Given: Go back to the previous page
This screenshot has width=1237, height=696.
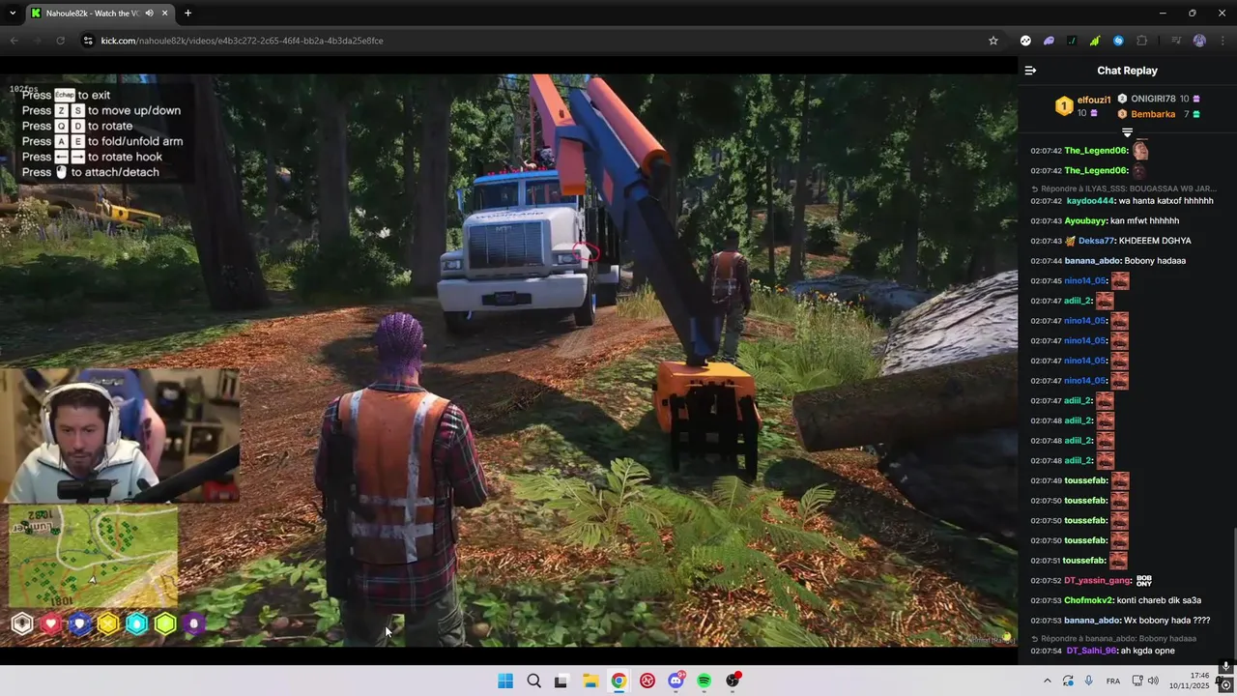Looking at the screenshot, I should tap(14, 41).
